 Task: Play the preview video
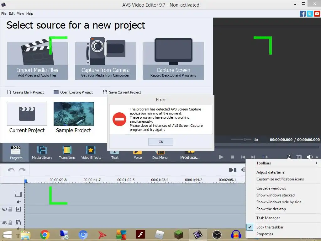pyautogui.click(x=221, y=157)
